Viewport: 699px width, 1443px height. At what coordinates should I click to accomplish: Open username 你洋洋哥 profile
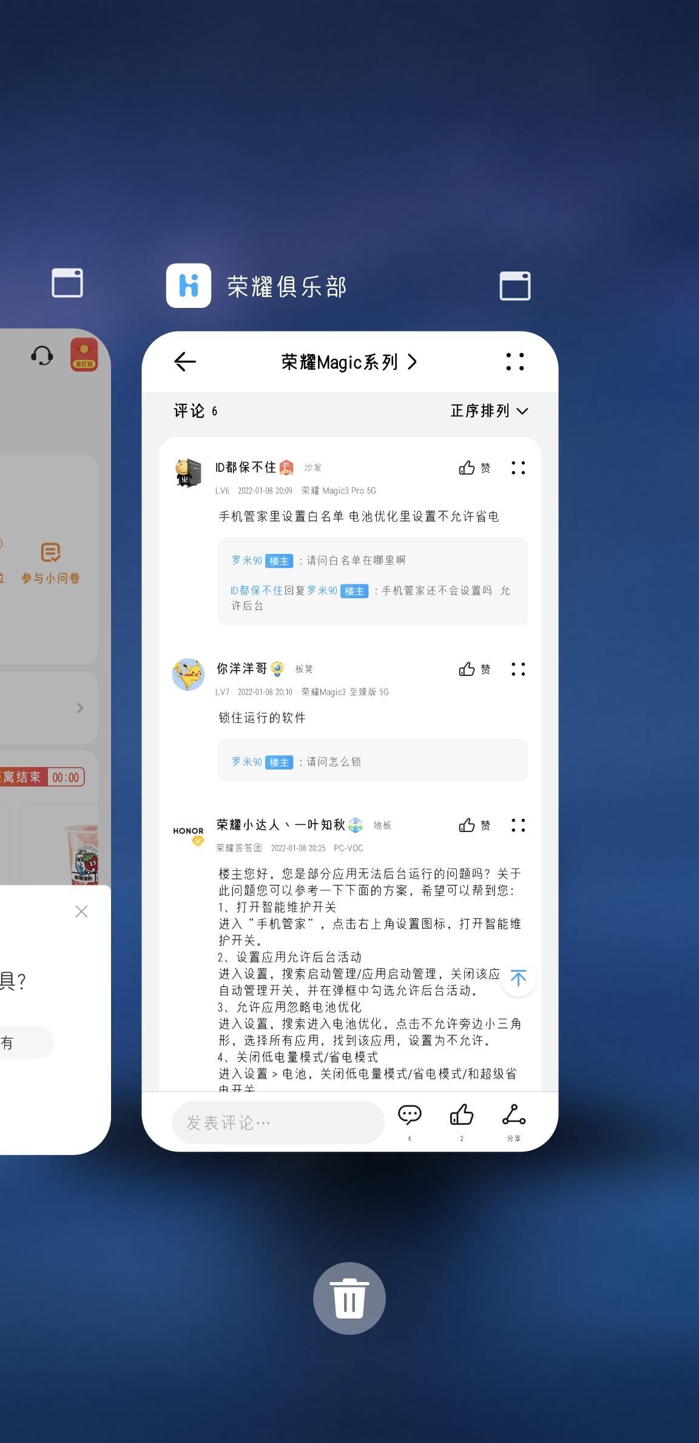coord(241,669)
